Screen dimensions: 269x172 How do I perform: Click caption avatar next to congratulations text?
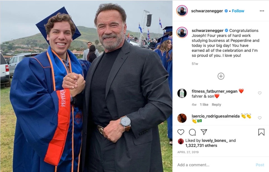tap(182, 32)
